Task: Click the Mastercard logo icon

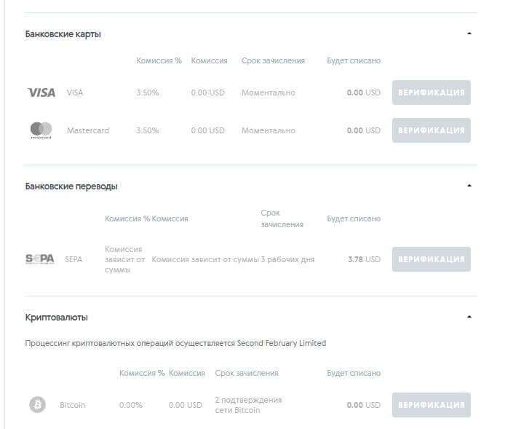Action: (x=41, y=130)
